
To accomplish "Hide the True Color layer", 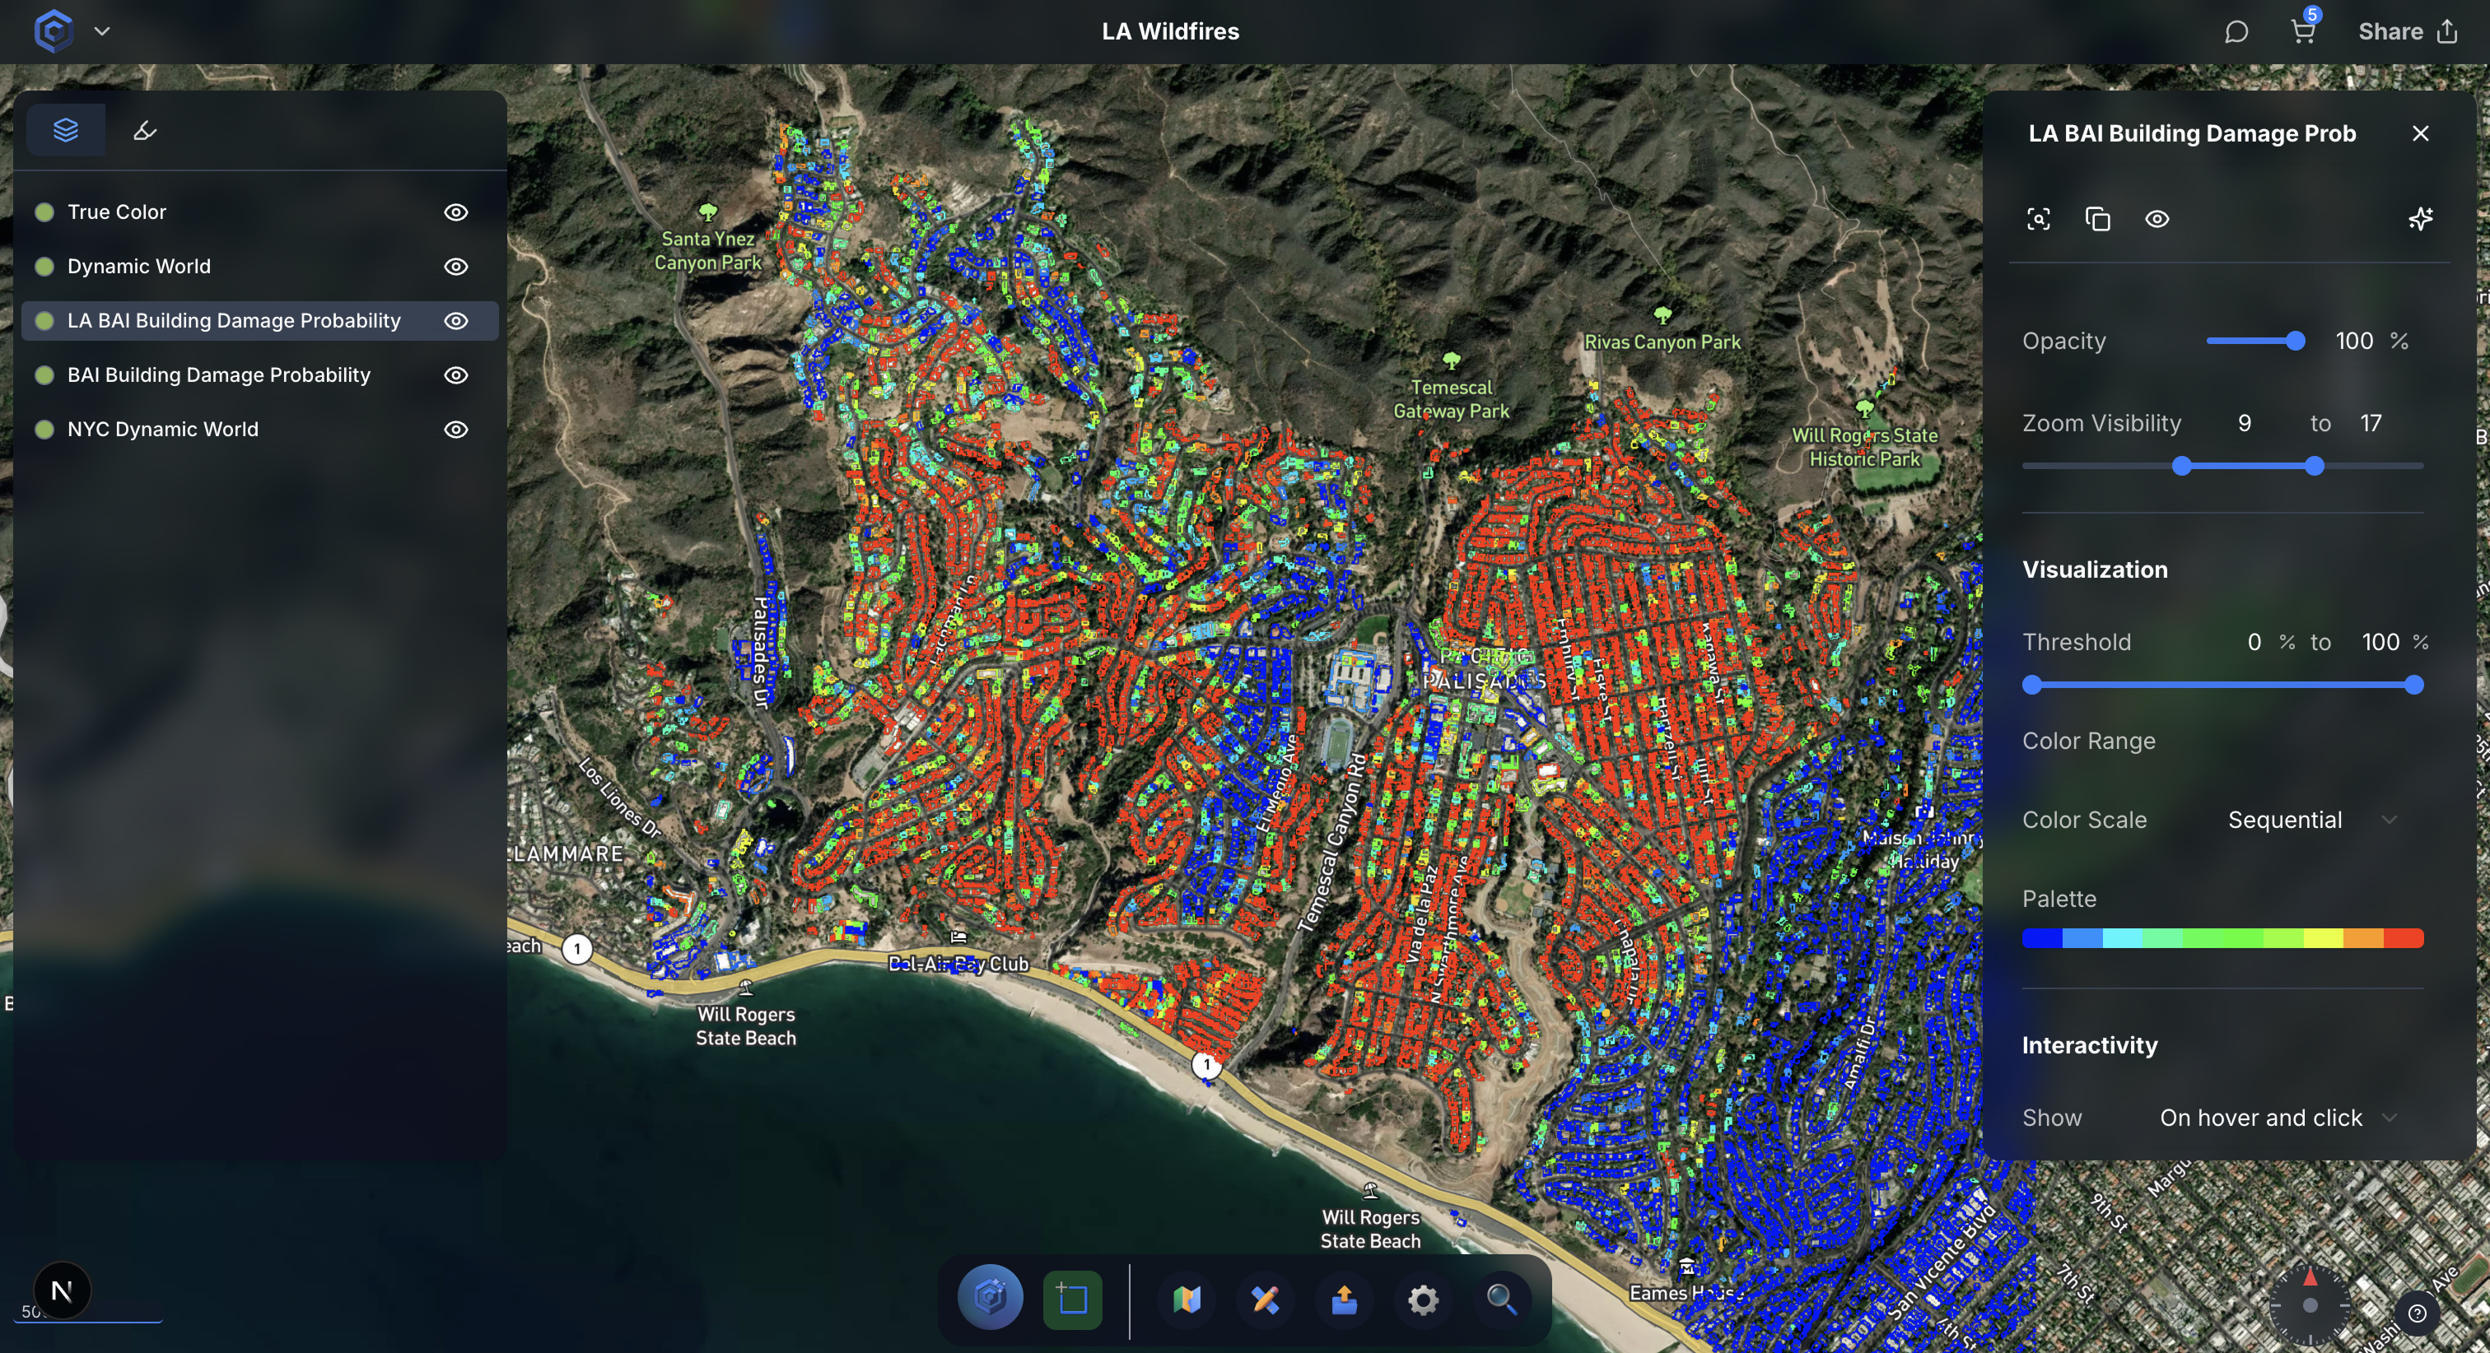I will tap(455, 212).
